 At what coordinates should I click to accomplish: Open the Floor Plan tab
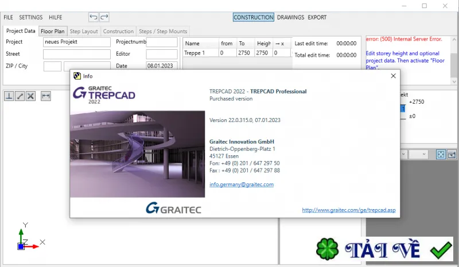(53, 31)
